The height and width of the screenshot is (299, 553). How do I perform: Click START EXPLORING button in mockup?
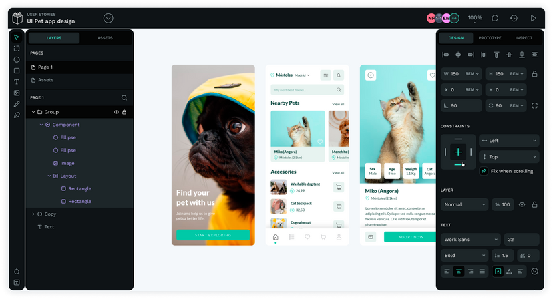[213, 235]
